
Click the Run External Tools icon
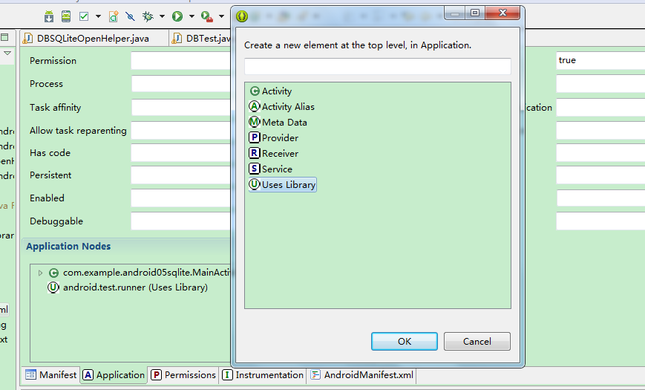coord(206,16)
